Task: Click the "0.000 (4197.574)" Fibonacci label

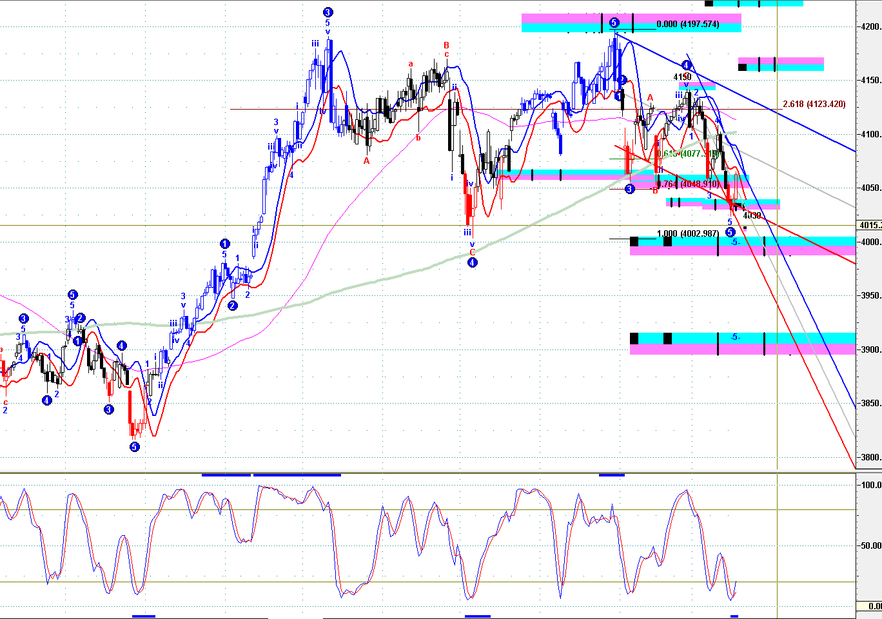Action: point(688,25)
